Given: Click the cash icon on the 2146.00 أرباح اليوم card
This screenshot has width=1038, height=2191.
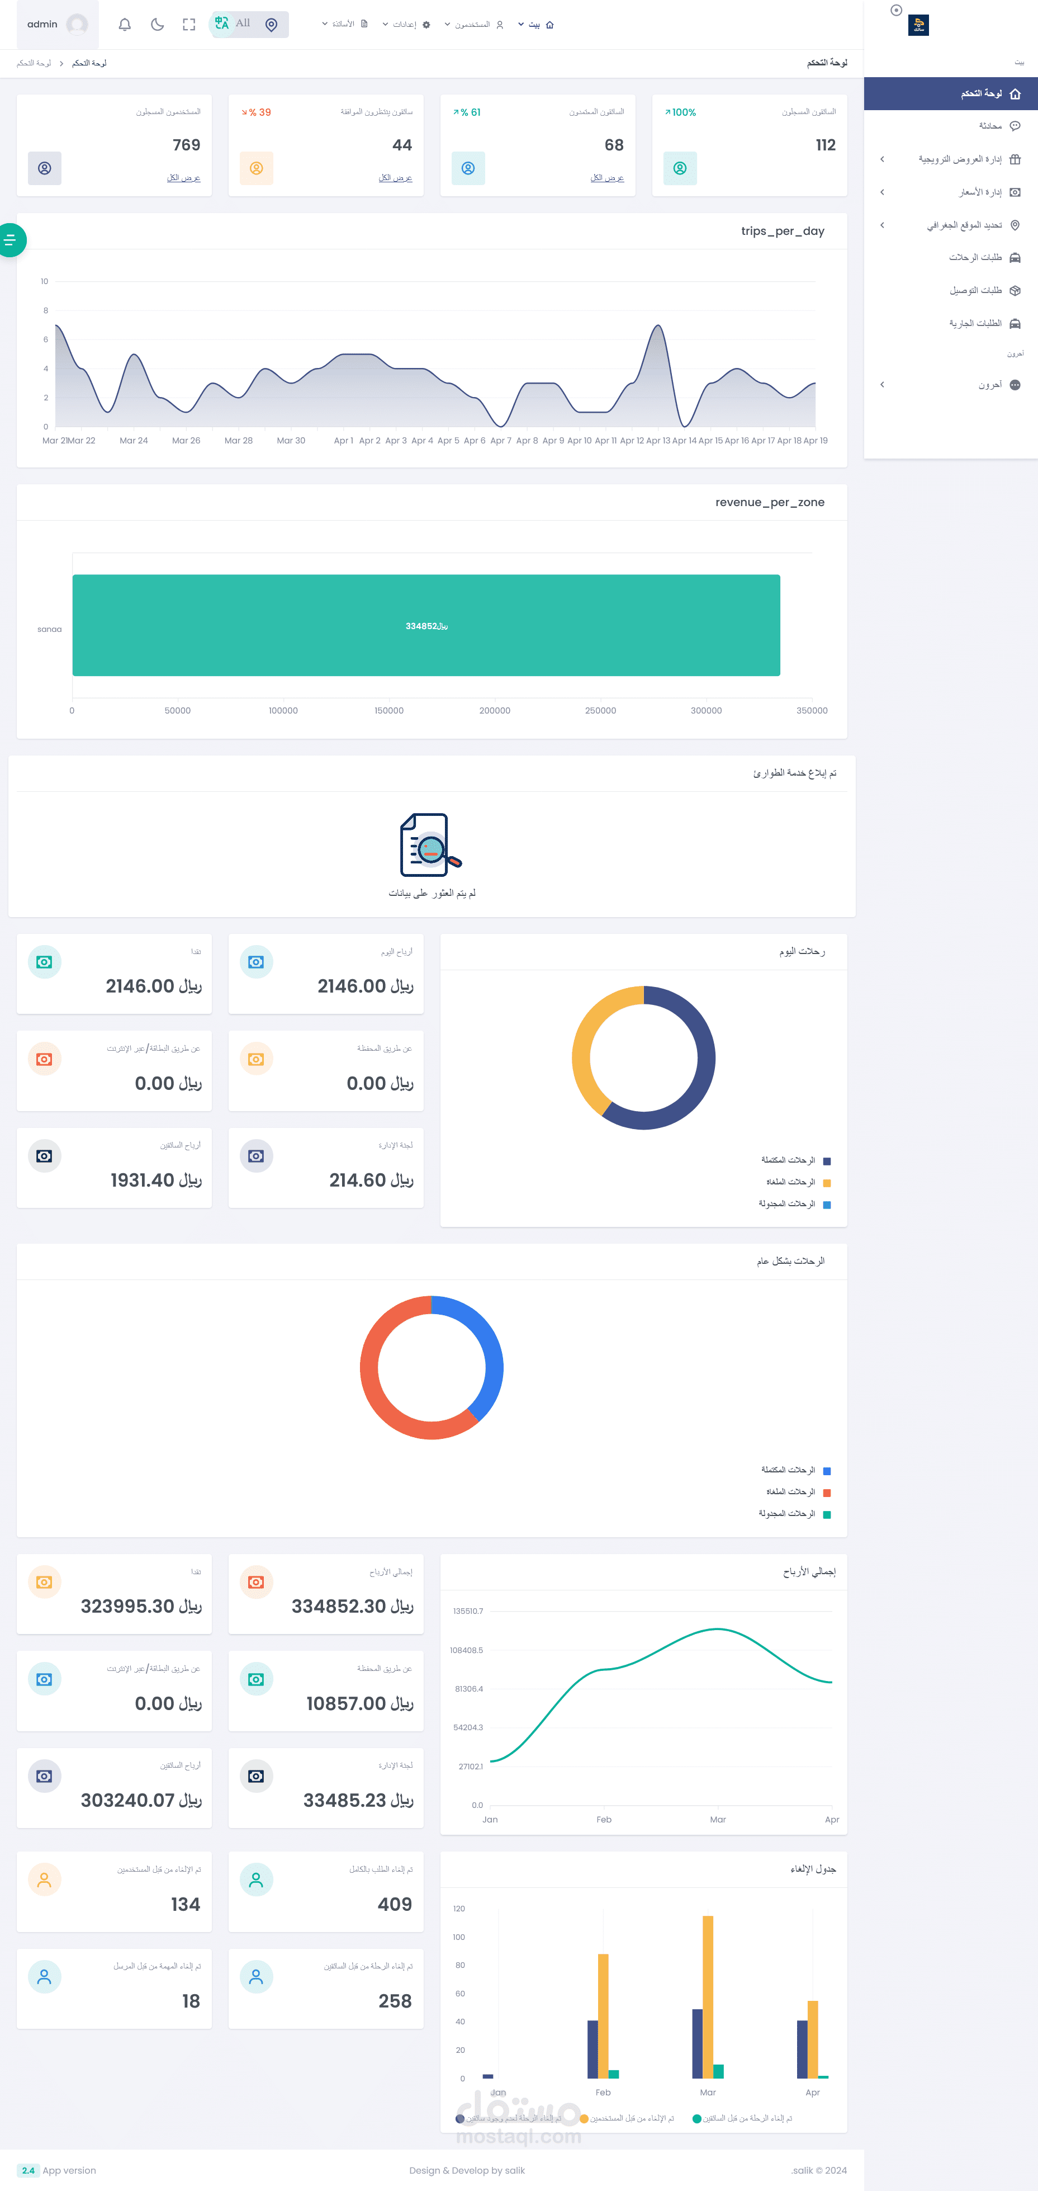Looking at the screenshot, I should pyautogui.click(x=256, y=962).
